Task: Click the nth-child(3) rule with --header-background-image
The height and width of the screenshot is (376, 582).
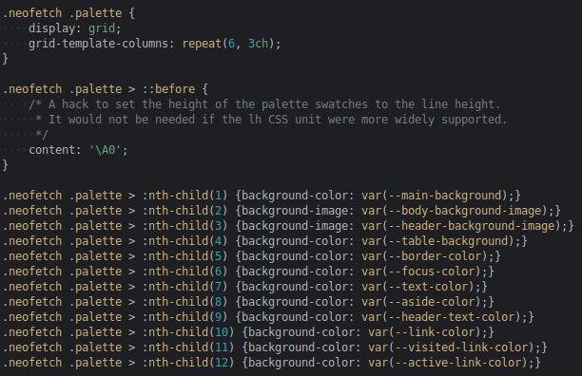Action: coord(288,226)
